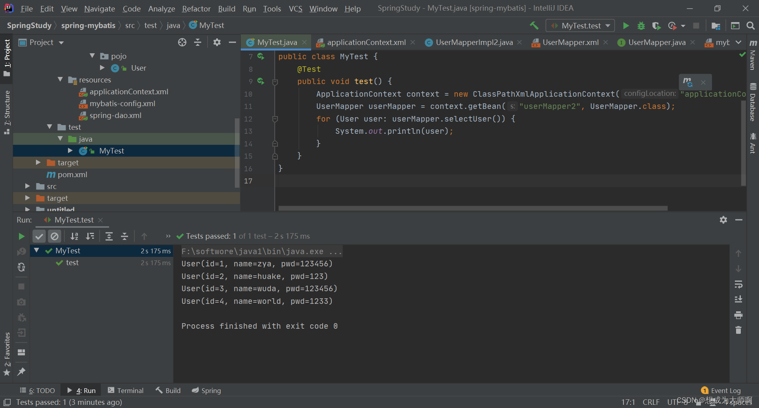This screenshot has width=759, height=408.
Task: Pin the Run tab with pin icon
Action: click(21, 371)
